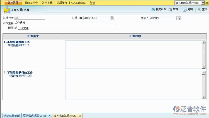209x118 pixels.
Task: Click the paperclip attachment icon
Action: tap(16, 28)
